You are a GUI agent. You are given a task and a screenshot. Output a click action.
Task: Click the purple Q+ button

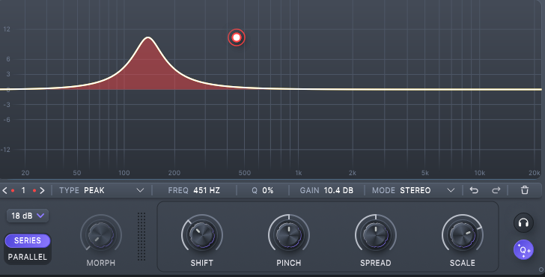pos(523,249)
